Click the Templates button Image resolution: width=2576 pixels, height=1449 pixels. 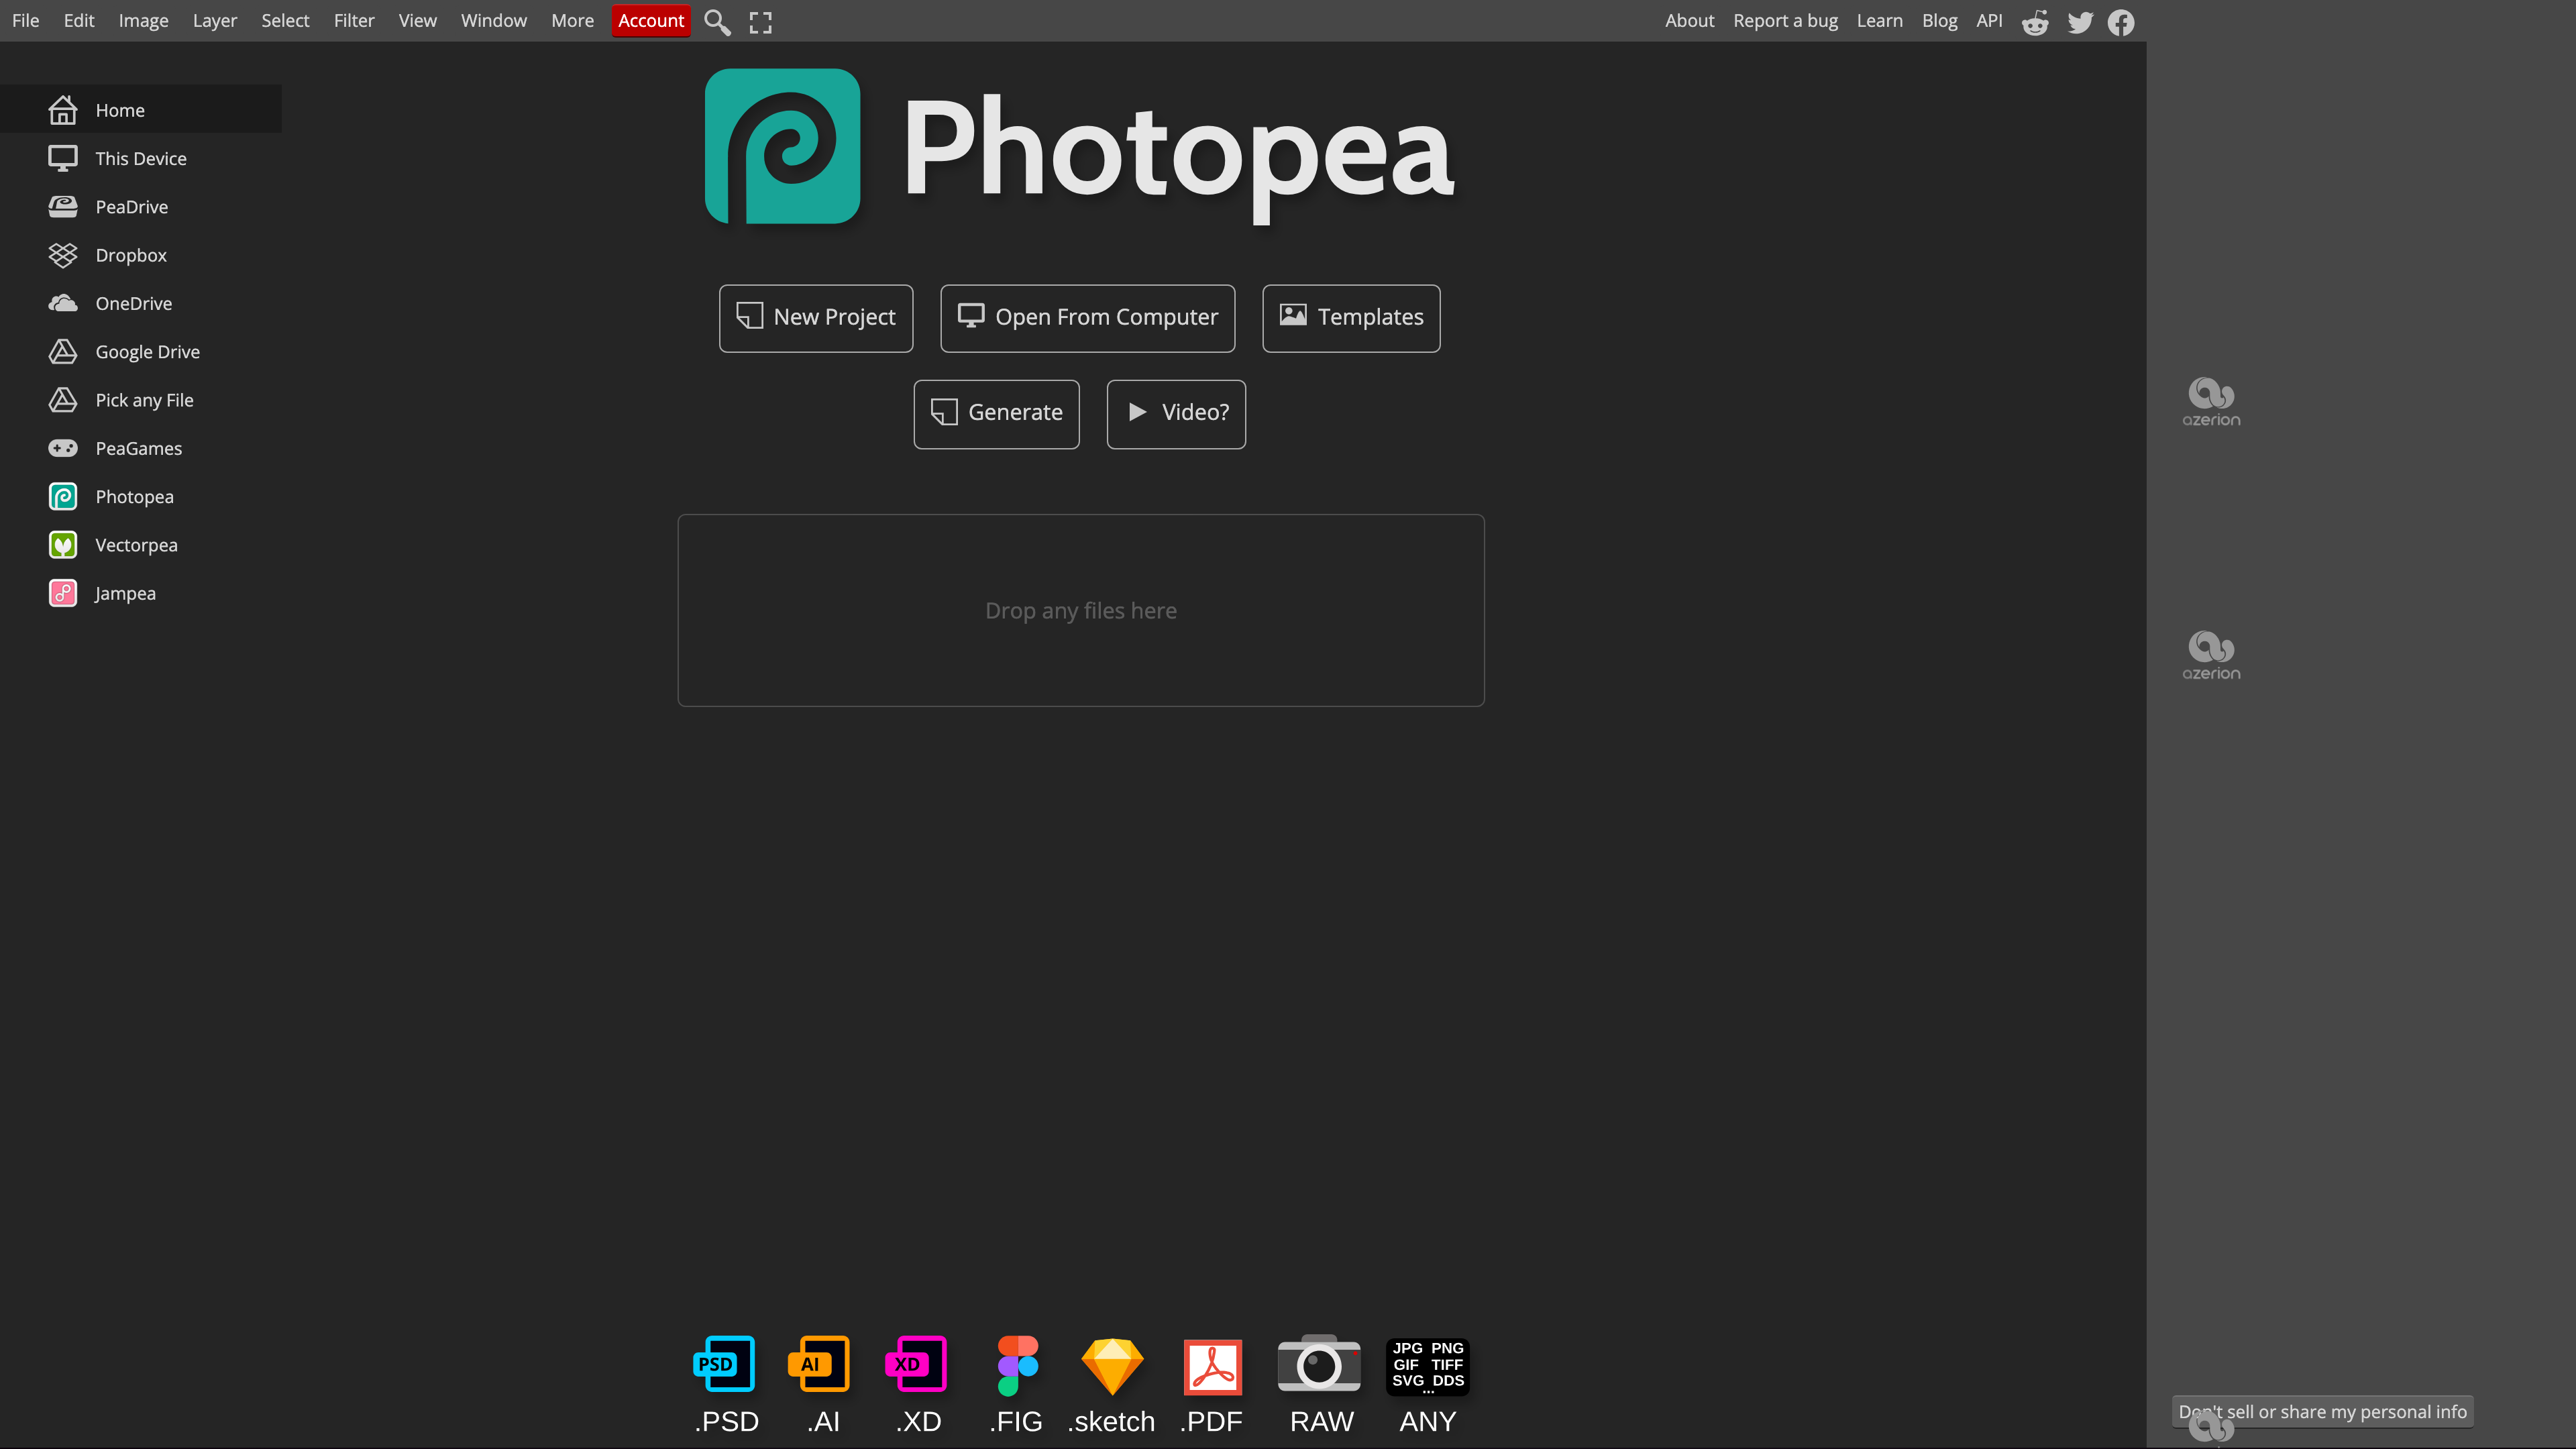point(1351,318)
